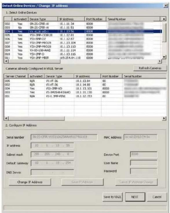The image size is (170, 213).
Task: Sort online devices by Serial Number column
Action: 133,19
